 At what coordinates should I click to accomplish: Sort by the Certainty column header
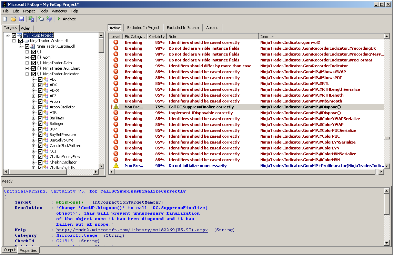click(x=157, y=36)
